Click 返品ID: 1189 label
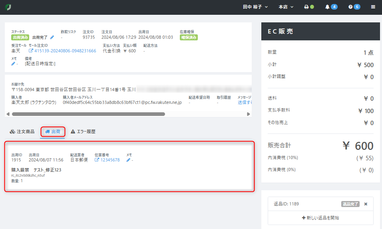Viewport: 382px width, 229px height. click(x=286, y=204)
